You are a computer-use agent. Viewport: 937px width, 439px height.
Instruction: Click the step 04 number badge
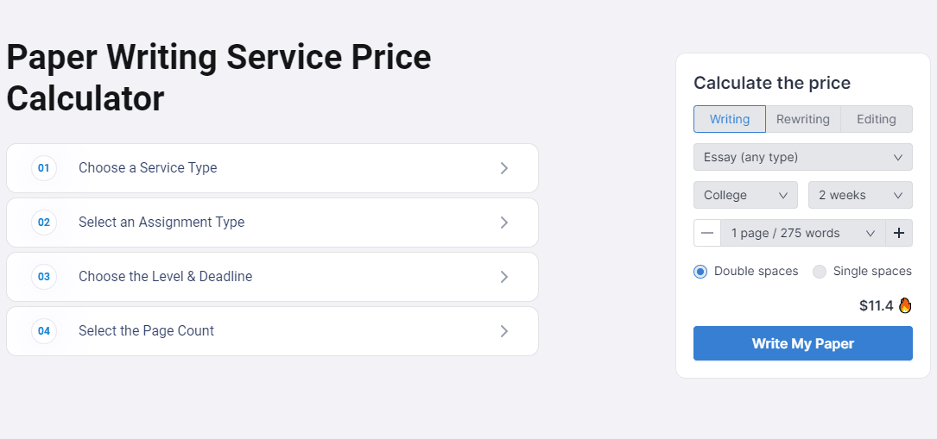44,331
